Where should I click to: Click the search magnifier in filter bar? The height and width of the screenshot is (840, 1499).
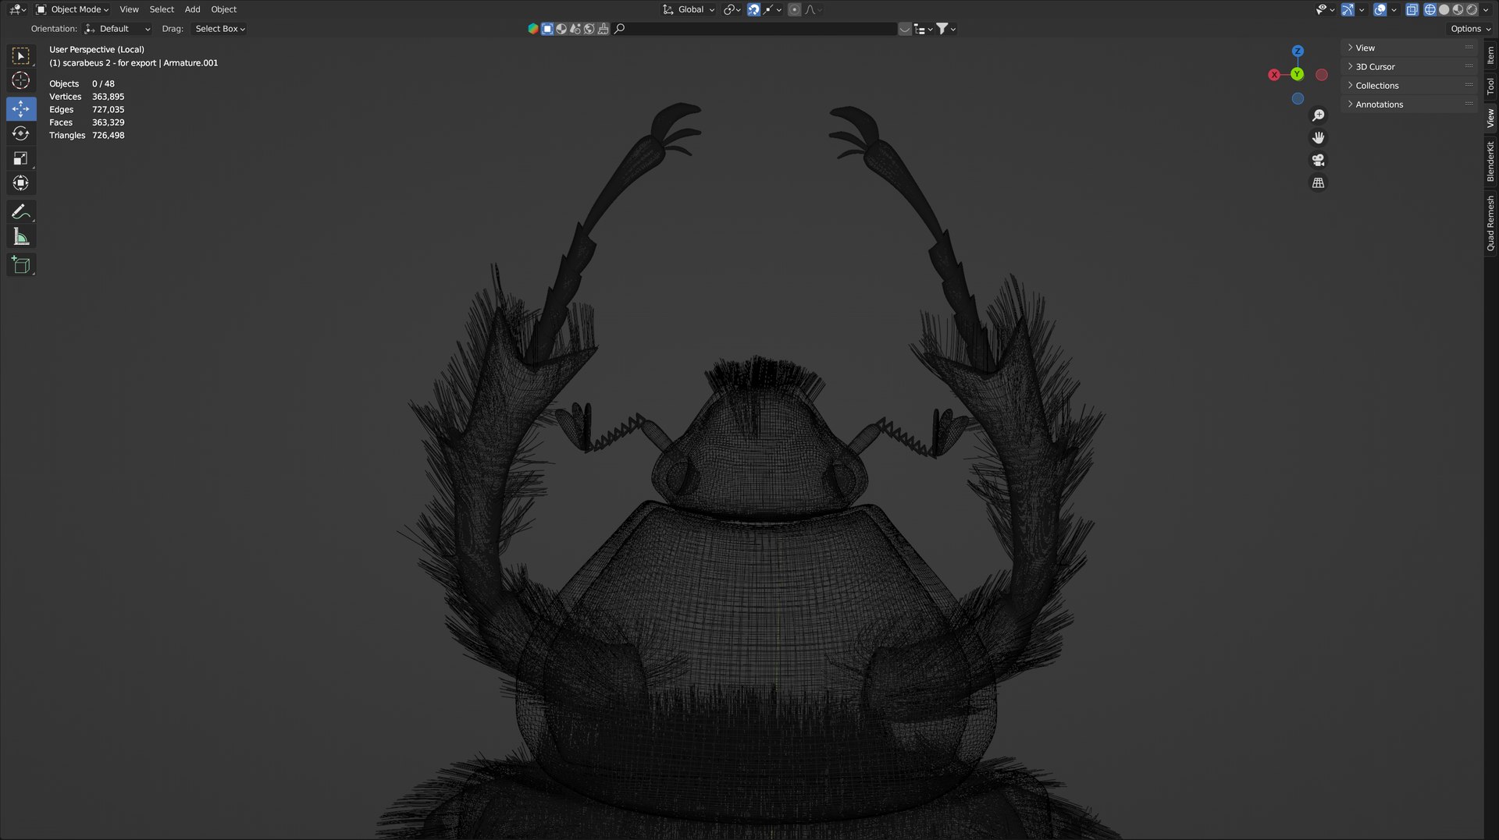[x=620, y=29]
